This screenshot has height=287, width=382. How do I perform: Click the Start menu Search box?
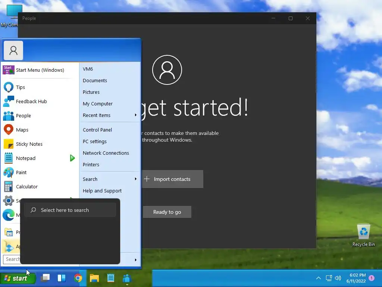pyautogui.click(x=12, y=259)
